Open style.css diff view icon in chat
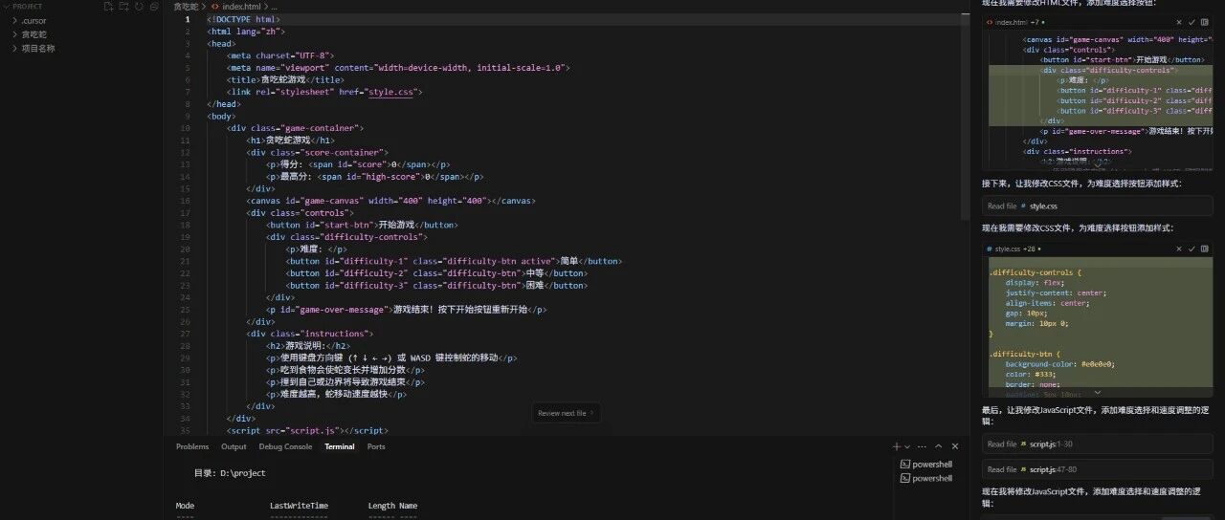This screenshot has width=1225, height=520. pos(1205,249)
